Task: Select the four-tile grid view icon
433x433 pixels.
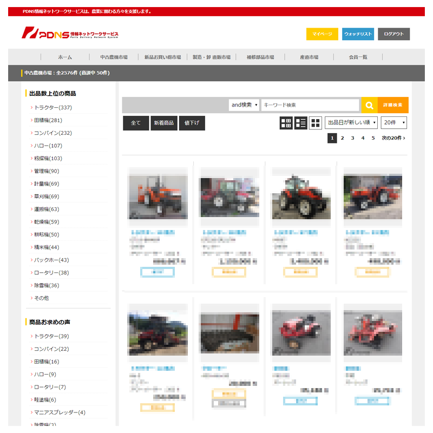Action: [x=315, y=123]
